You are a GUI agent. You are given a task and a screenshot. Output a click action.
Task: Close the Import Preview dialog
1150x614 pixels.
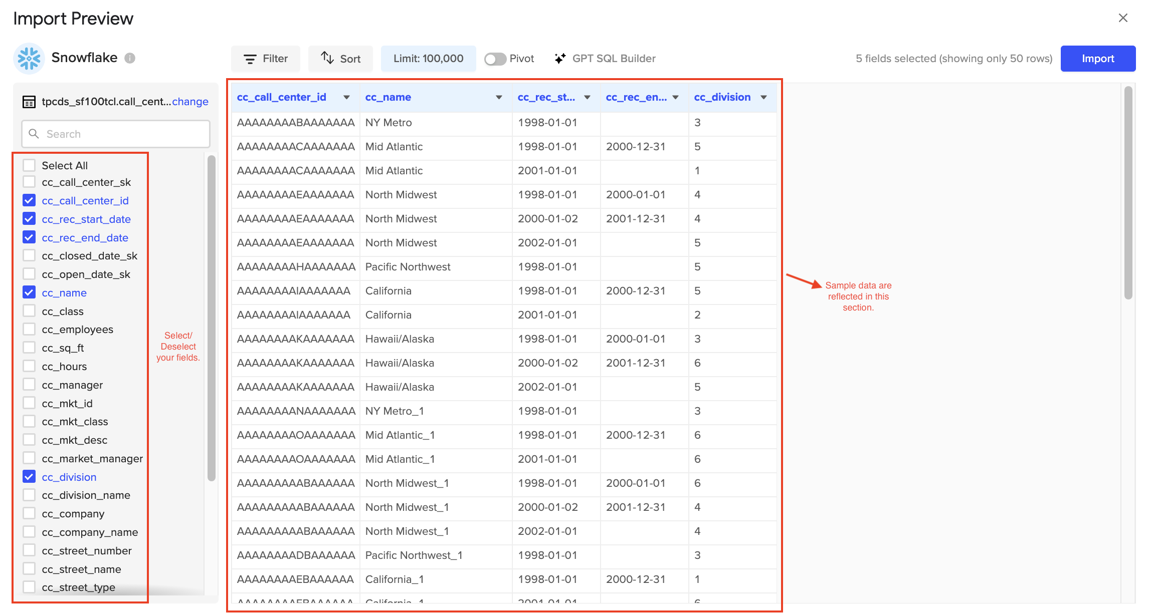pos(1123,18)
